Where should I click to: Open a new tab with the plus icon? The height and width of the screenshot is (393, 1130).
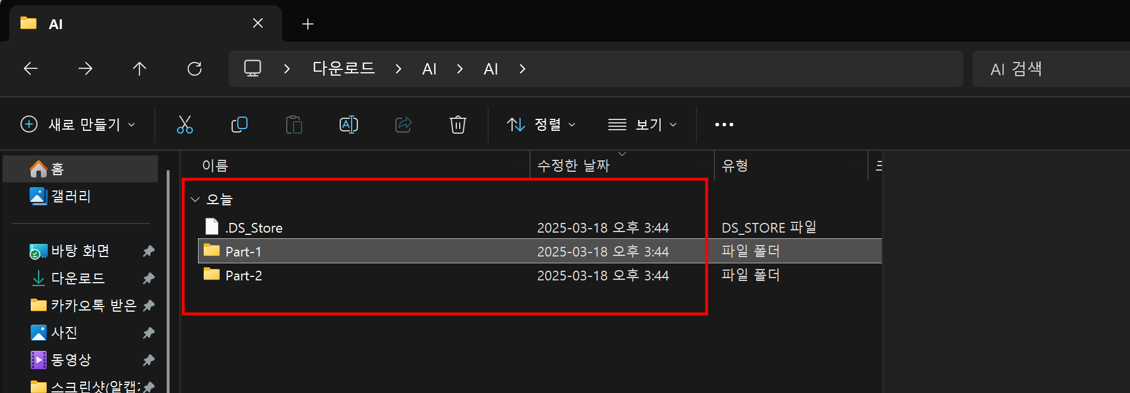coord(308,24)
